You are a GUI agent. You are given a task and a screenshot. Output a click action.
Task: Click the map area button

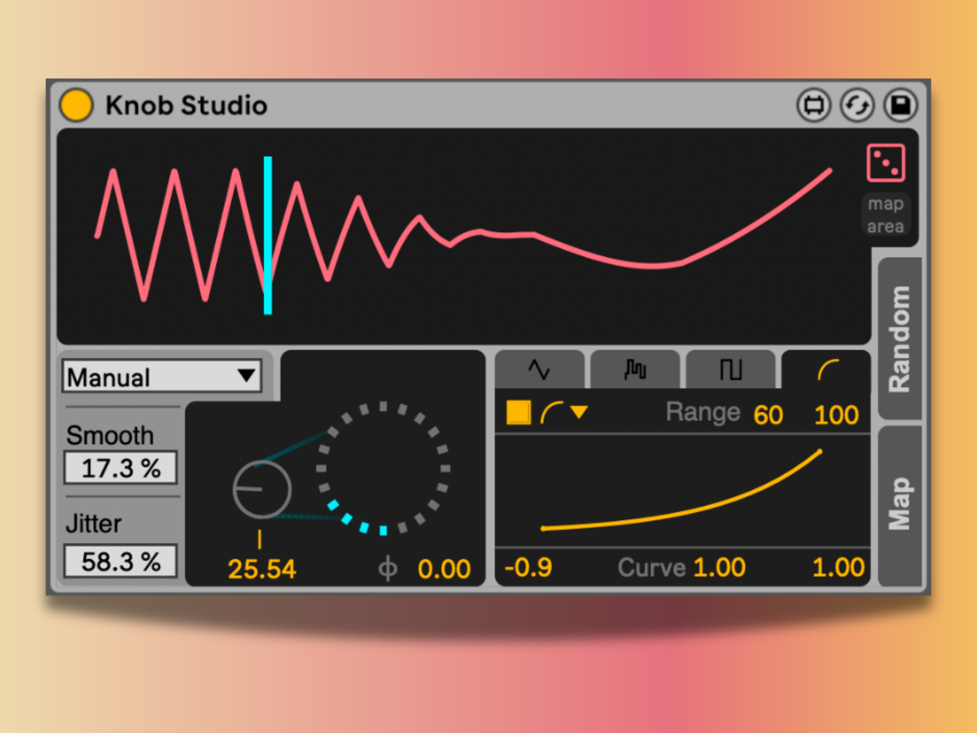[x=885, y=215]
